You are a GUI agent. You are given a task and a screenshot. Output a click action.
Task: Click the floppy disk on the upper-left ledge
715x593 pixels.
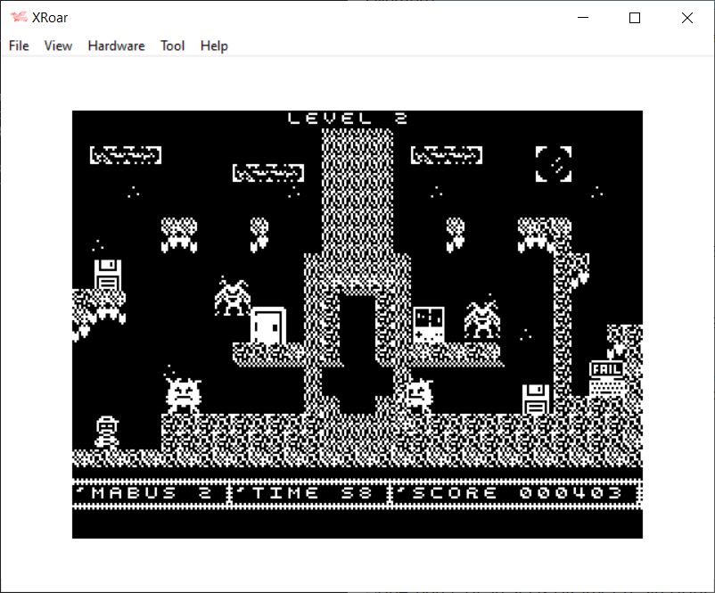(108, 274)
